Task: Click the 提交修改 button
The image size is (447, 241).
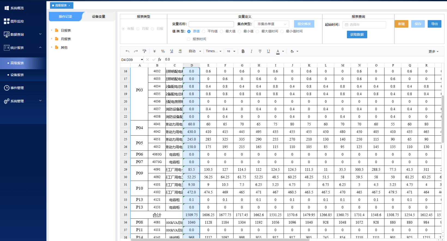Action: [304, 24]
